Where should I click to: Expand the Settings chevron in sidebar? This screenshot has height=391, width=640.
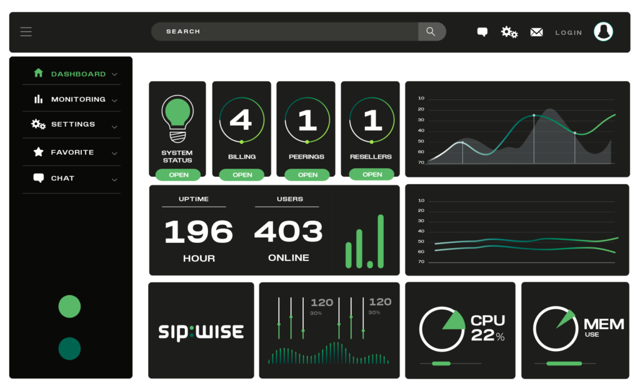click(x=114, y=127)
